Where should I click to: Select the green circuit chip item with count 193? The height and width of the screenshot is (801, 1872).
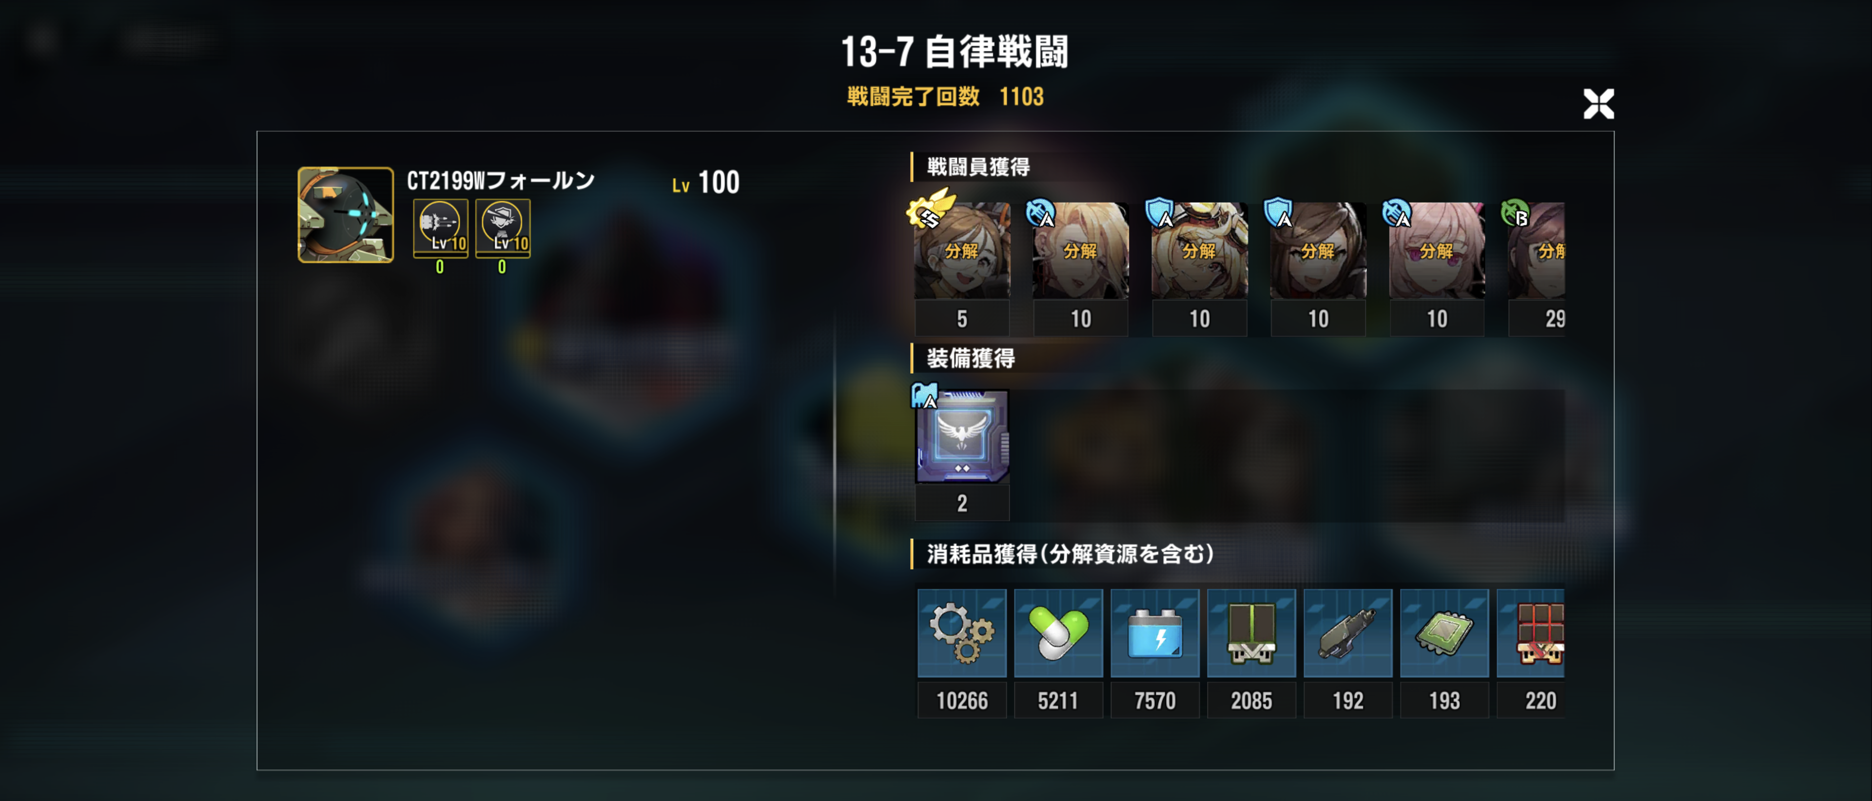click(x=1444, y=633)
